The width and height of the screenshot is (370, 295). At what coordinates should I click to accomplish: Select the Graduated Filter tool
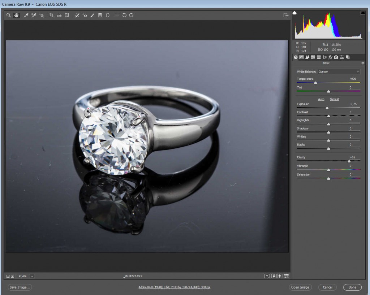(100, 15)
